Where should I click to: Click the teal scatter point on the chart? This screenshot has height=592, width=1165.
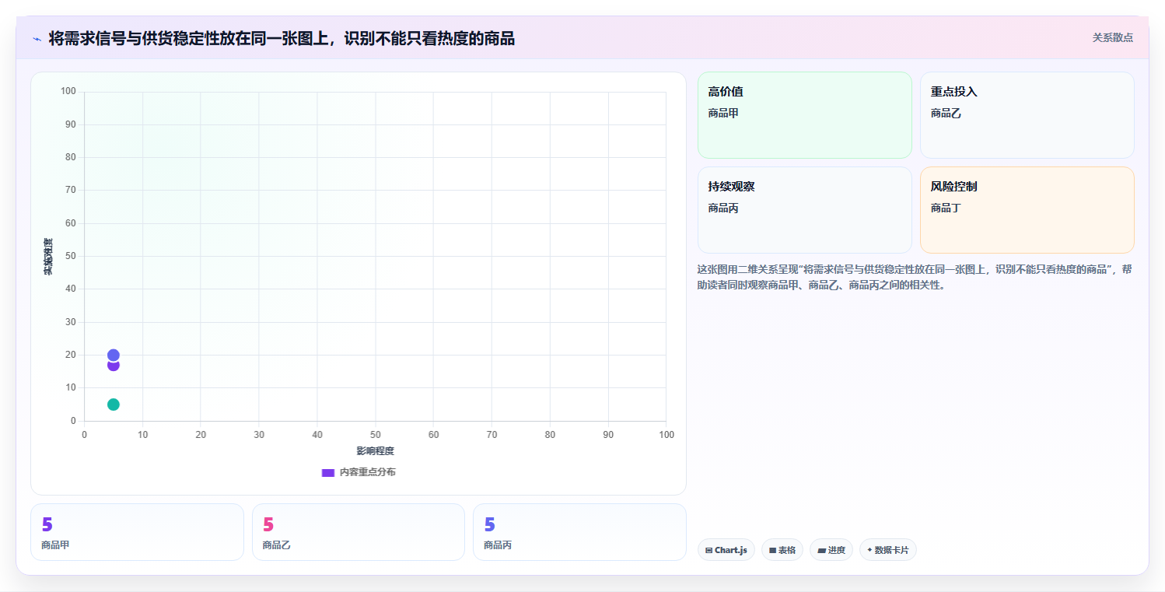114,405
